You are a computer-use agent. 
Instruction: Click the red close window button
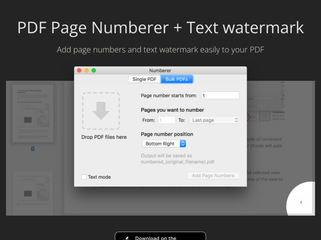(79, 70)
